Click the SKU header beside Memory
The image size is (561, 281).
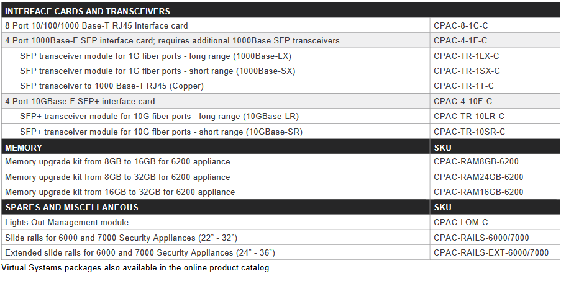443,148
